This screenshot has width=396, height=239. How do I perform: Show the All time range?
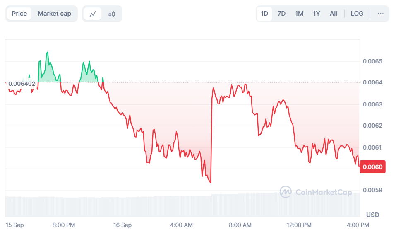point(334,14)
